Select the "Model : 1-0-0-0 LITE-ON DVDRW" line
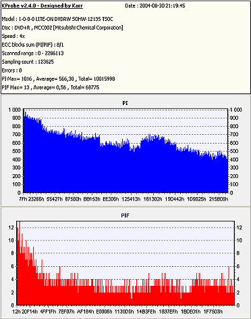 point(57,19)
